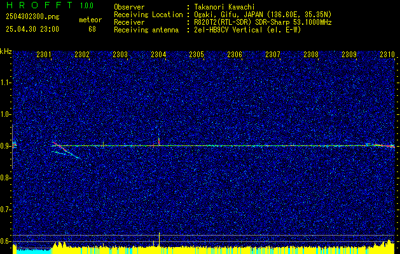The width and height of the screenshot is (400, 254).
Task: Click the 2310 time marker
Action: click(x=387, y=54)
